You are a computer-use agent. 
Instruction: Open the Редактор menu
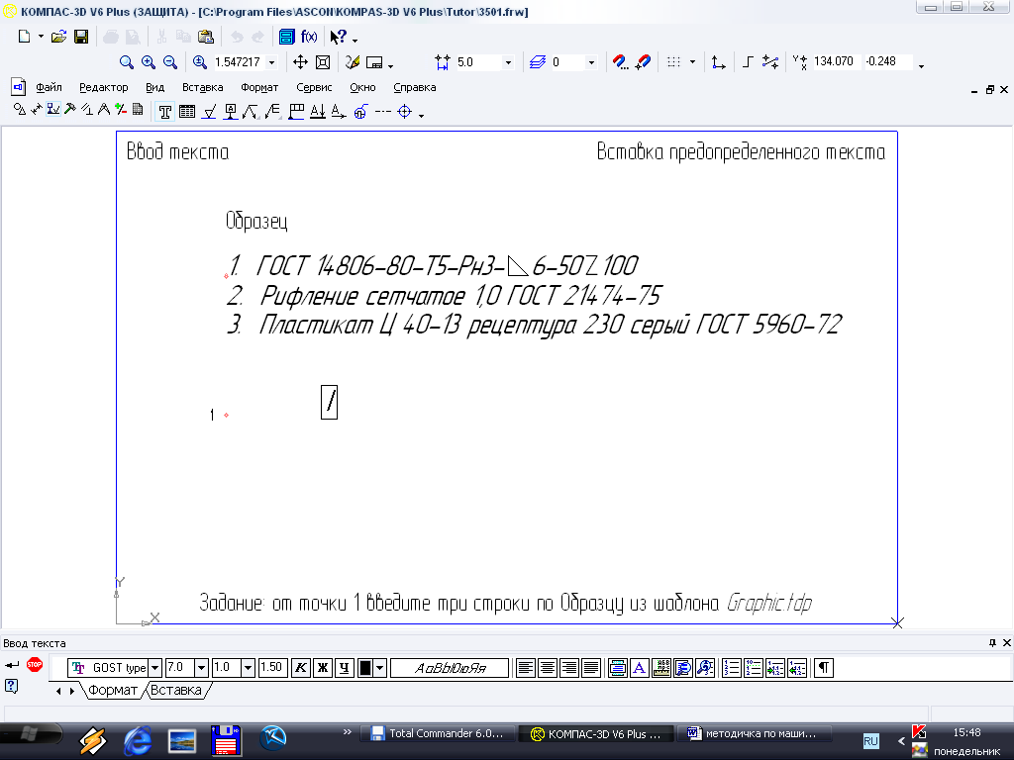(x=103, y=87)
